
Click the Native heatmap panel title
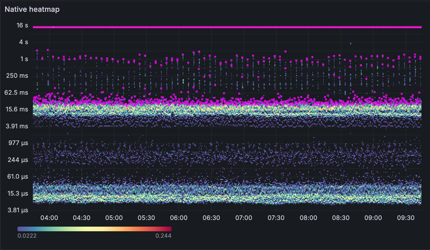tap(32, 9)
